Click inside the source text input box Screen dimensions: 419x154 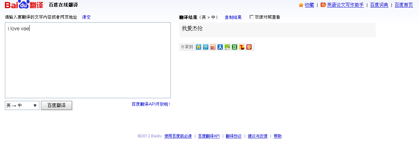tap(88, 60)
